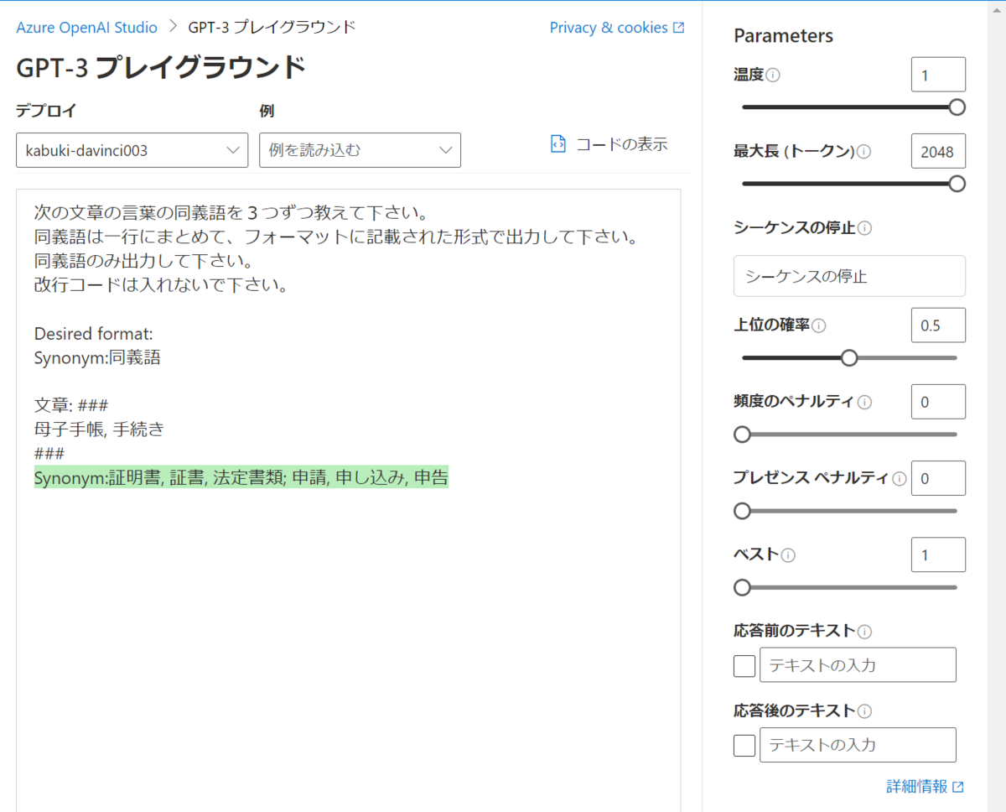Click the 温度 slider handle
The height and width of the screenshot is (812, 1006).
[957, 107]
